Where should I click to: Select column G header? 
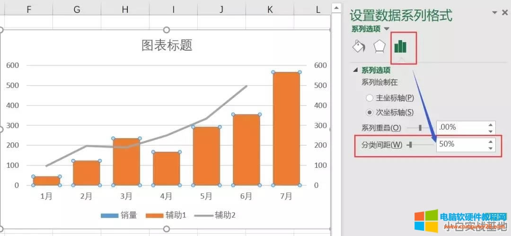[x=77, y=9]
